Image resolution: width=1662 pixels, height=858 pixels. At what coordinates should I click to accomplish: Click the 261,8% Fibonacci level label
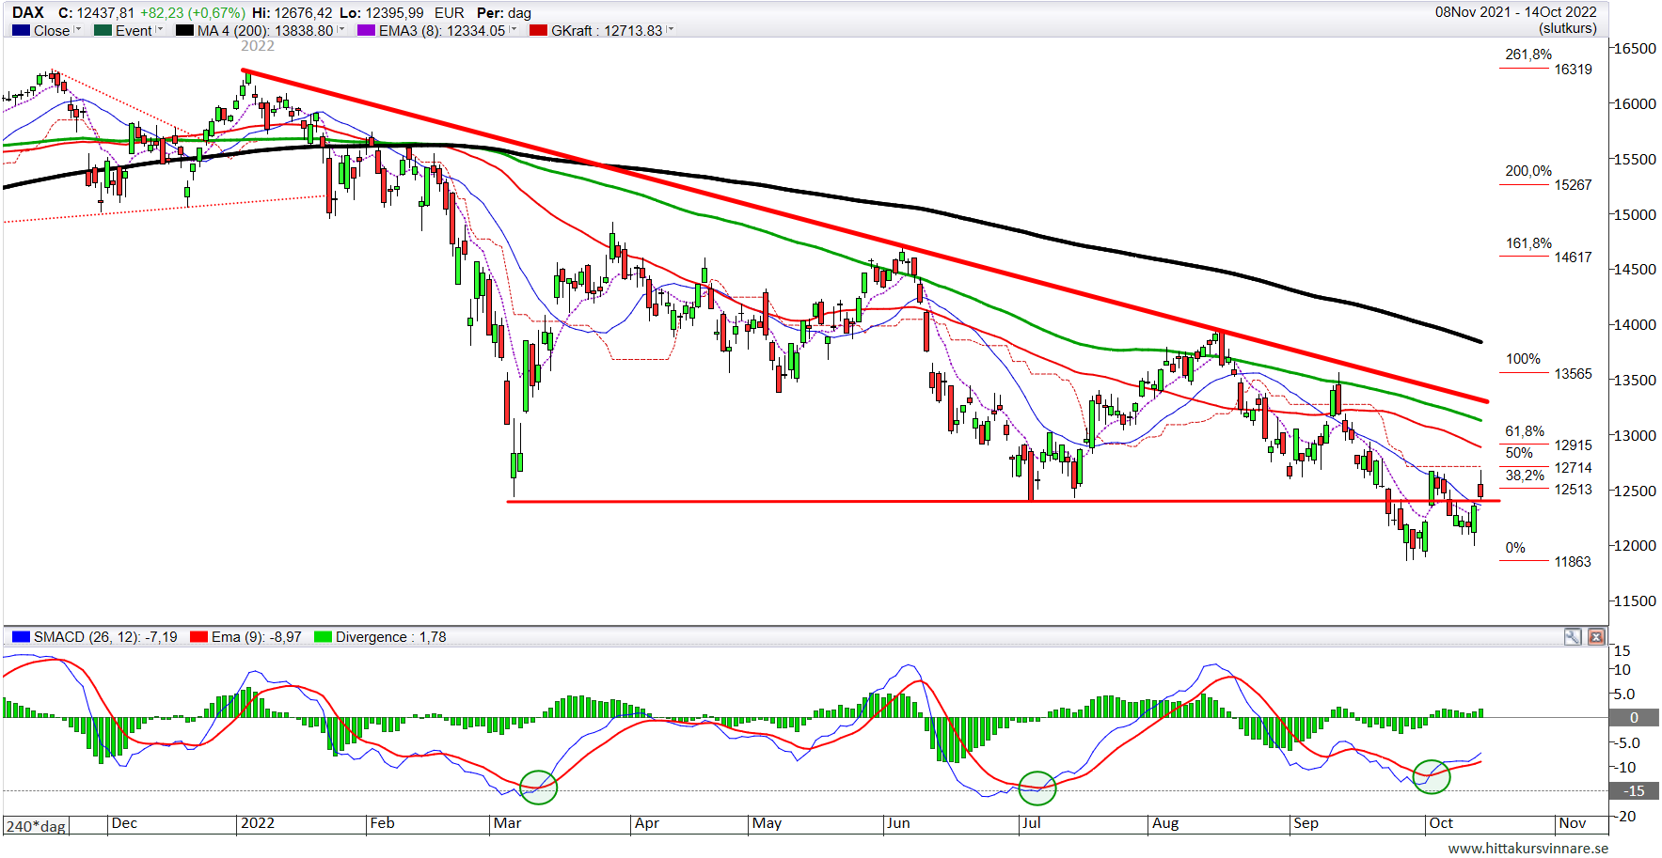coord(1528,55)
